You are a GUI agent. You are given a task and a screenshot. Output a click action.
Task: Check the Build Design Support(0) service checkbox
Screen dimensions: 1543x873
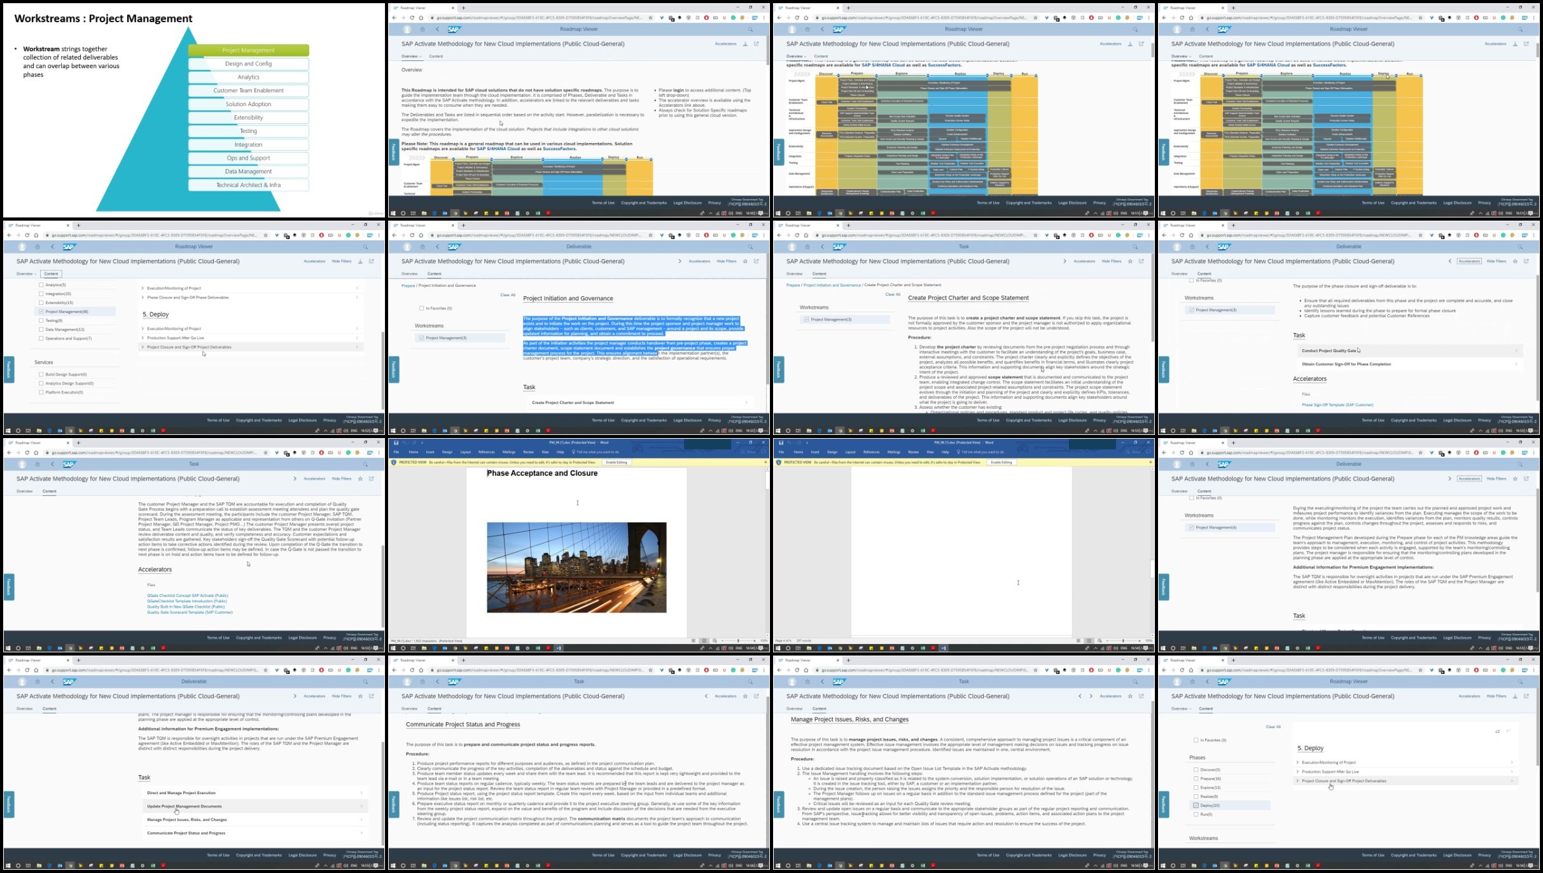41,375
